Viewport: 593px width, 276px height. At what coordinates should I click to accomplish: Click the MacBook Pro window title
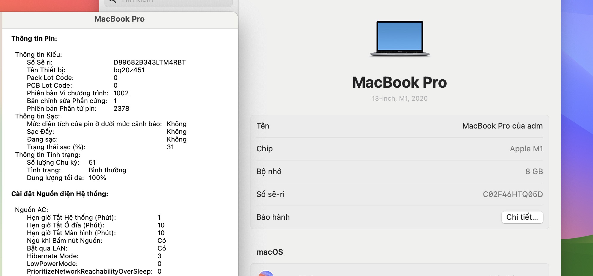coord(120,19)
